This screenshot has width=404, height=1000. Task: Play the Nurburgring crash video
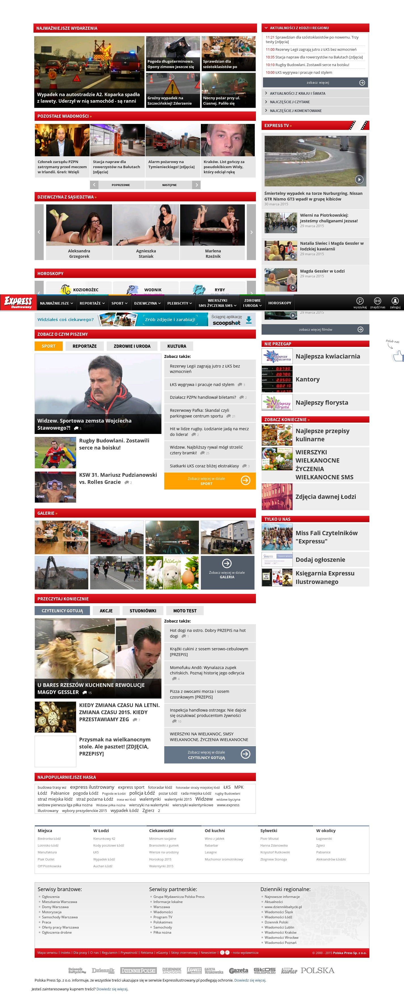click(x=359, y=179)
